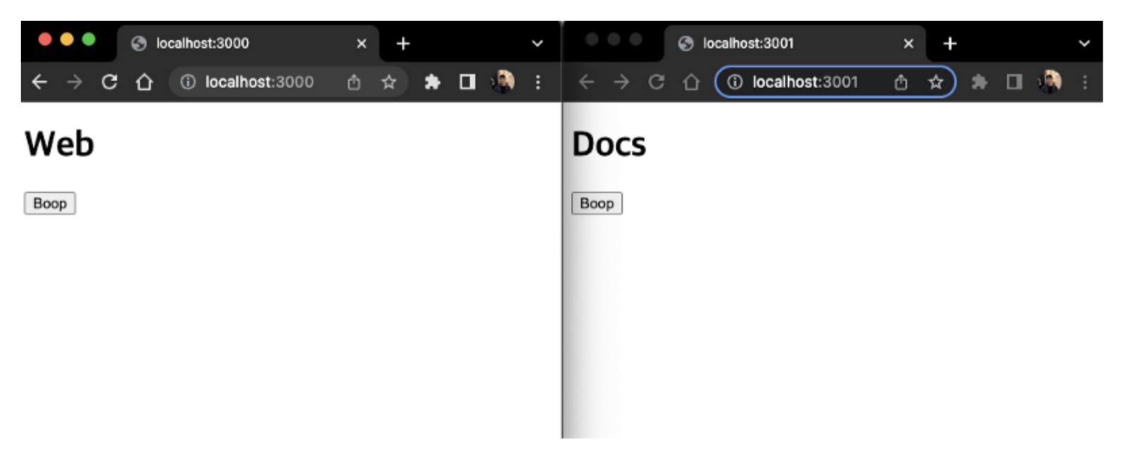This screenshot has height=462, width=1126.
Task: Open Chrome three-dot menu in localhost:3001 window
Action: click(1084, 82)
